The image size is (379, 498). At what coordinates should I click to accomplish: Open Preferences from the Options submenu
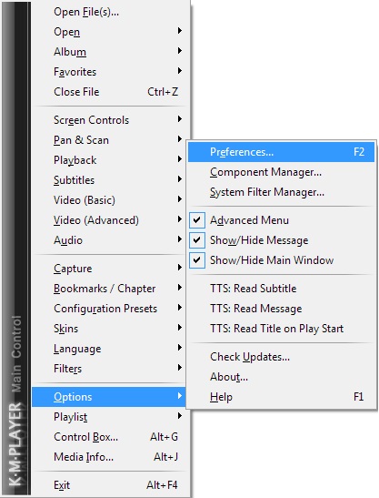pos(281,152)
